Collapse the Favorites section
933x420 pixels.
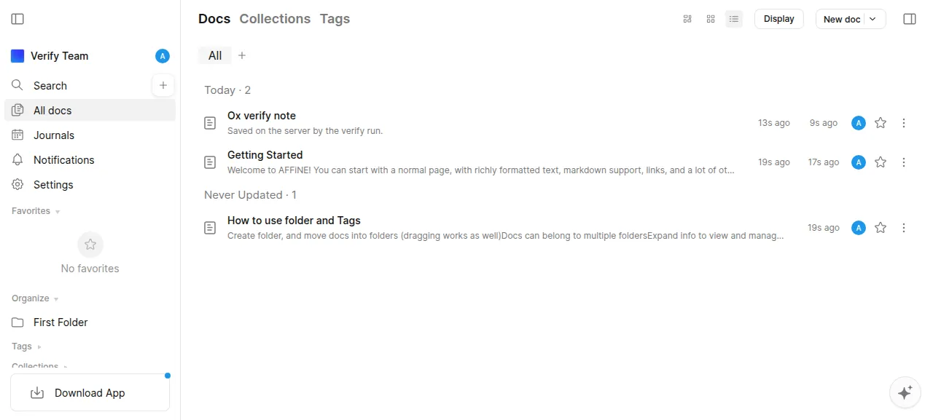click(36, 211)
